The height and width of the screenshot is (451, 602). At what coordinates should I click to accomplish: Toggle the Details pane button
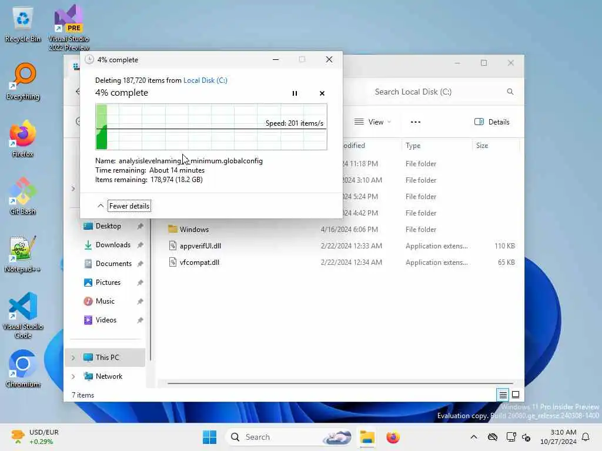tap(492, 122)
